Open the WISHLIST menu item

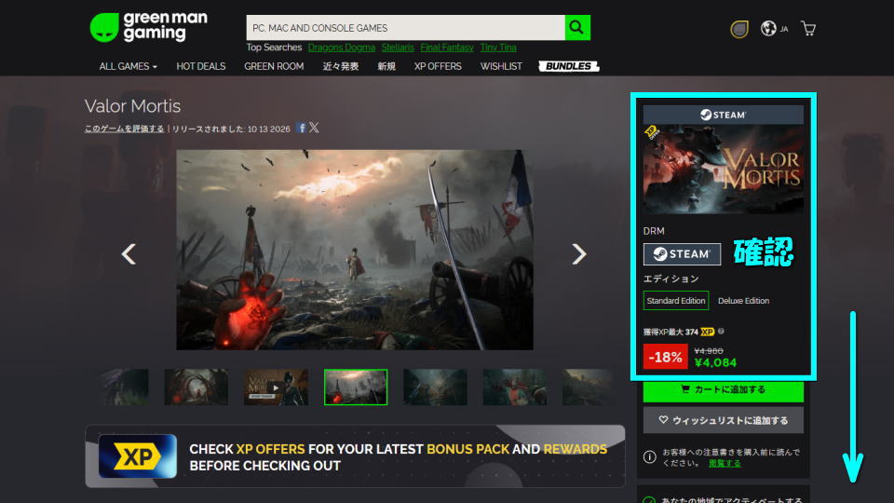pos(501,66)
